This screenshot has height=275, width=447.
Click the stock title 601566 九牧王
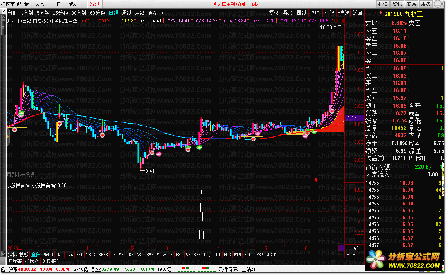[x=404, y=14]
